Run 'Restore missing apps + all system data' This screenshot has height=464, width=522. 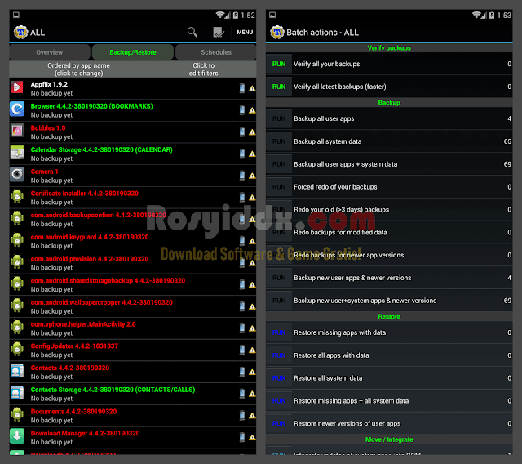[x=279, y=400]
